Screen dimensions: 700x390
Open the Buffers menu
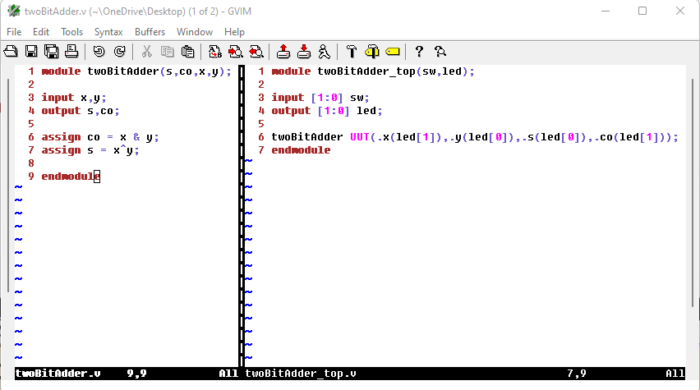(150, 31)
